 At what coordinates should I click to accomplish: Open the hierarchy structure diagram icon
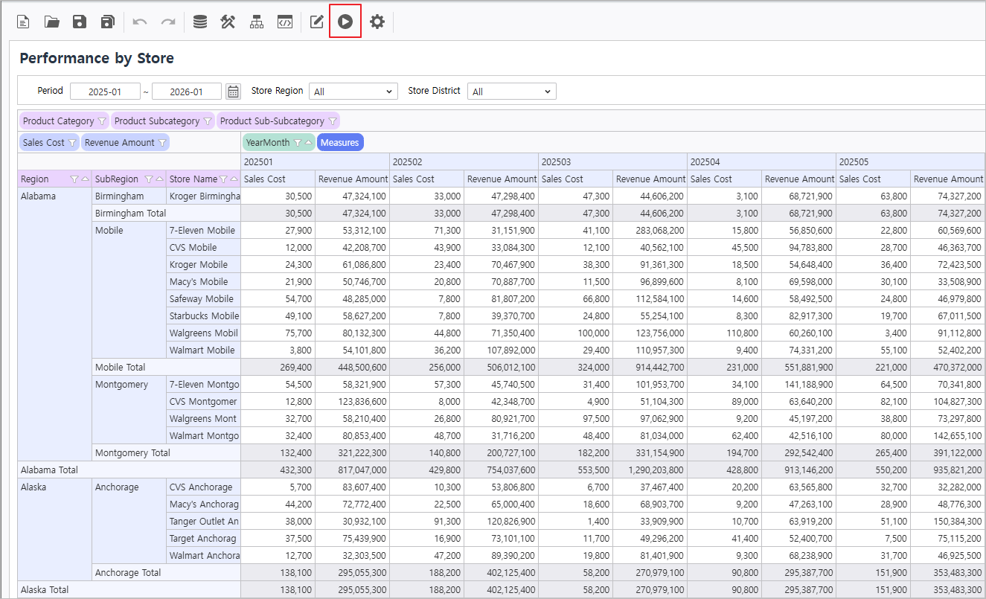click(257, 22)
